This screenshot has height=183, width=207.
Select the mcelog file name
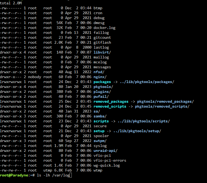point(100,62)
